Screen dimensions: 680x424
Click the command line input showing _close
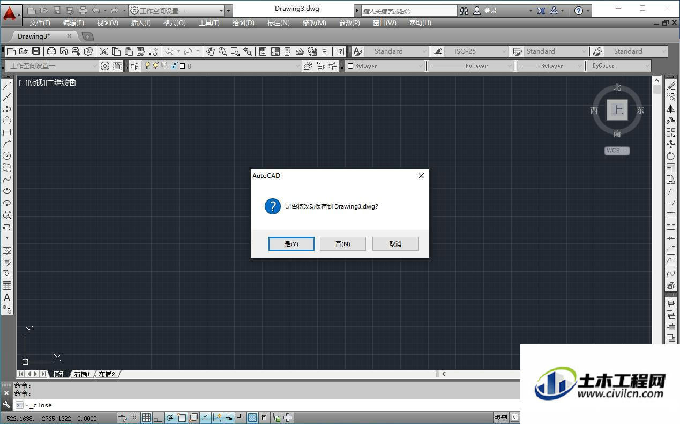[x=267, y=405]
